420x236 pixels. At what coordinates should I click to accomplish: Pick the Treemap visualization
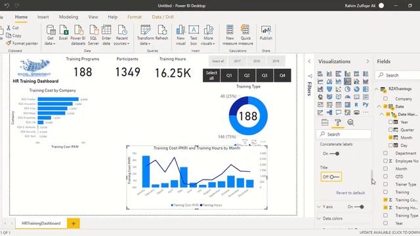tap(366, 89)
